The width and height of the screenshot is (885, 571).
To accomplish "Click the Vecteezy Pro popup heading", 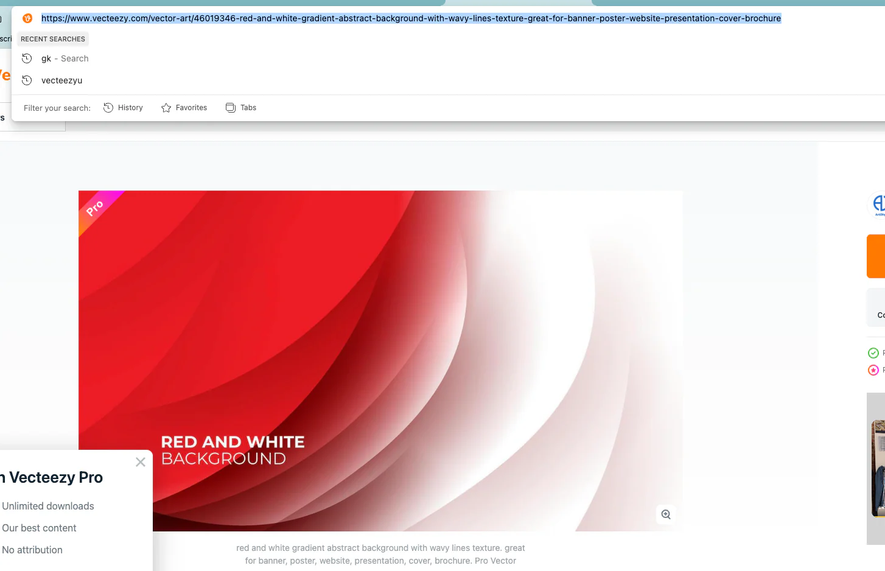I will click(x=52, y=477).
